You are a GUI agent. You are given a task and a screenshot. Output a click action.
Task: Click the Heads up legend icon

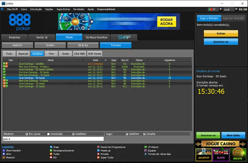pyautogui.click(x=98, y=151)
